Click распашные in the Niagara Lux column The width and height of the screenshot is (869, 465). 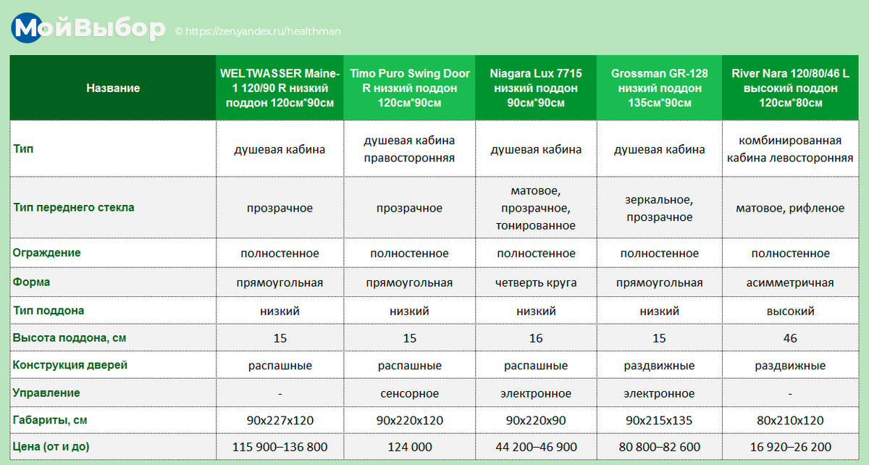pyautogui.click(x=536, y=366)
